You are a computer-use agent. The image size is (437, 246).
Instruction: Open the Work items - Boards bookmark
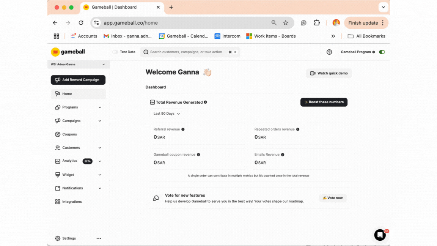[271, 36]
